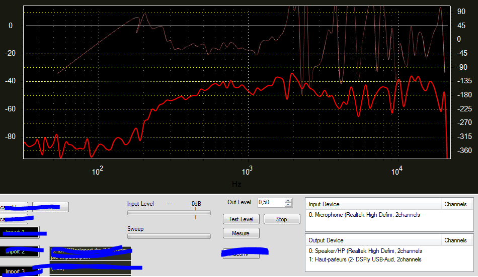Click the Test Level button

click(241, 219)
